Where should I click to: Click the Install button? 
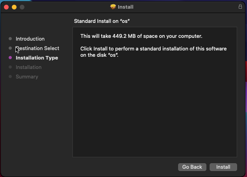pos(223,167)
